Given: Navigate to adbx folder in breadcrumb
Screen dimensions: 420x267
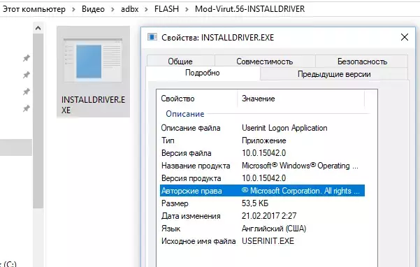Looking at the screenshot, I should point(130,9).
